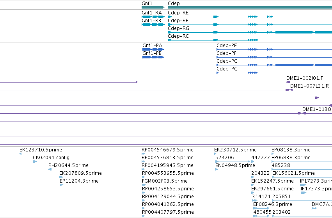This screenshot has height=218, width=332.
Task: Click the CK02091.contig label
Action: 51,158
